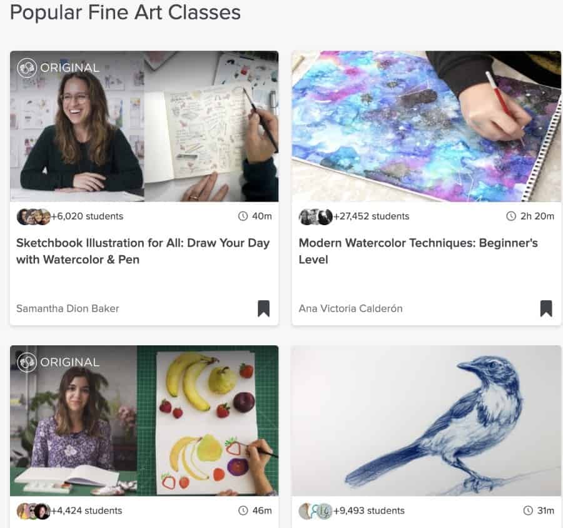Click student avatars next to +6,020 students
Screen dimensions: 563x528
point(33,216)
